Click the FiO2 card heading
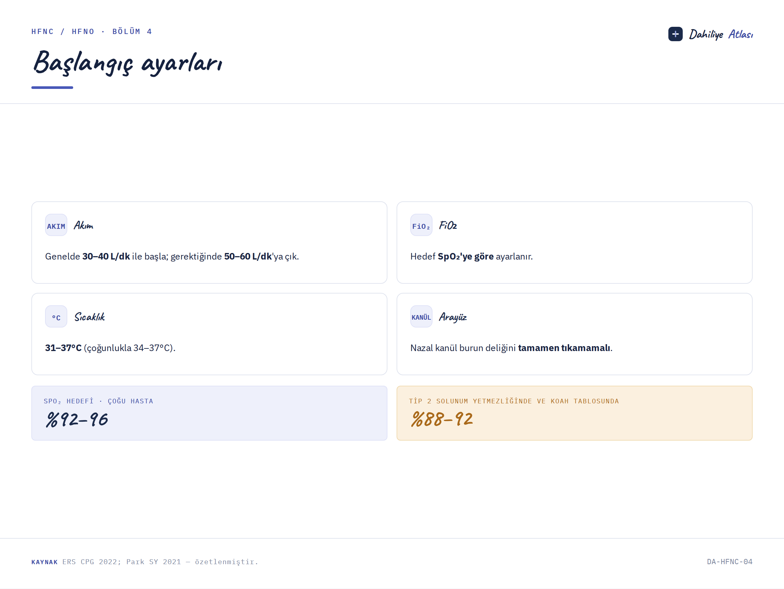784x589 pixels. click(x=448, y=226)
